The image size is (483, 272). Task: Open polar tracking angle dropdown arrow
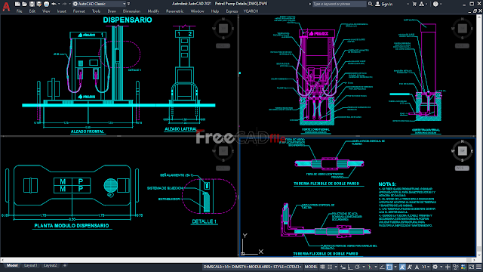364,267
